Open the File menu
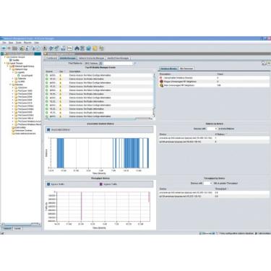This screenshot has height=271, width=271. 4,43
